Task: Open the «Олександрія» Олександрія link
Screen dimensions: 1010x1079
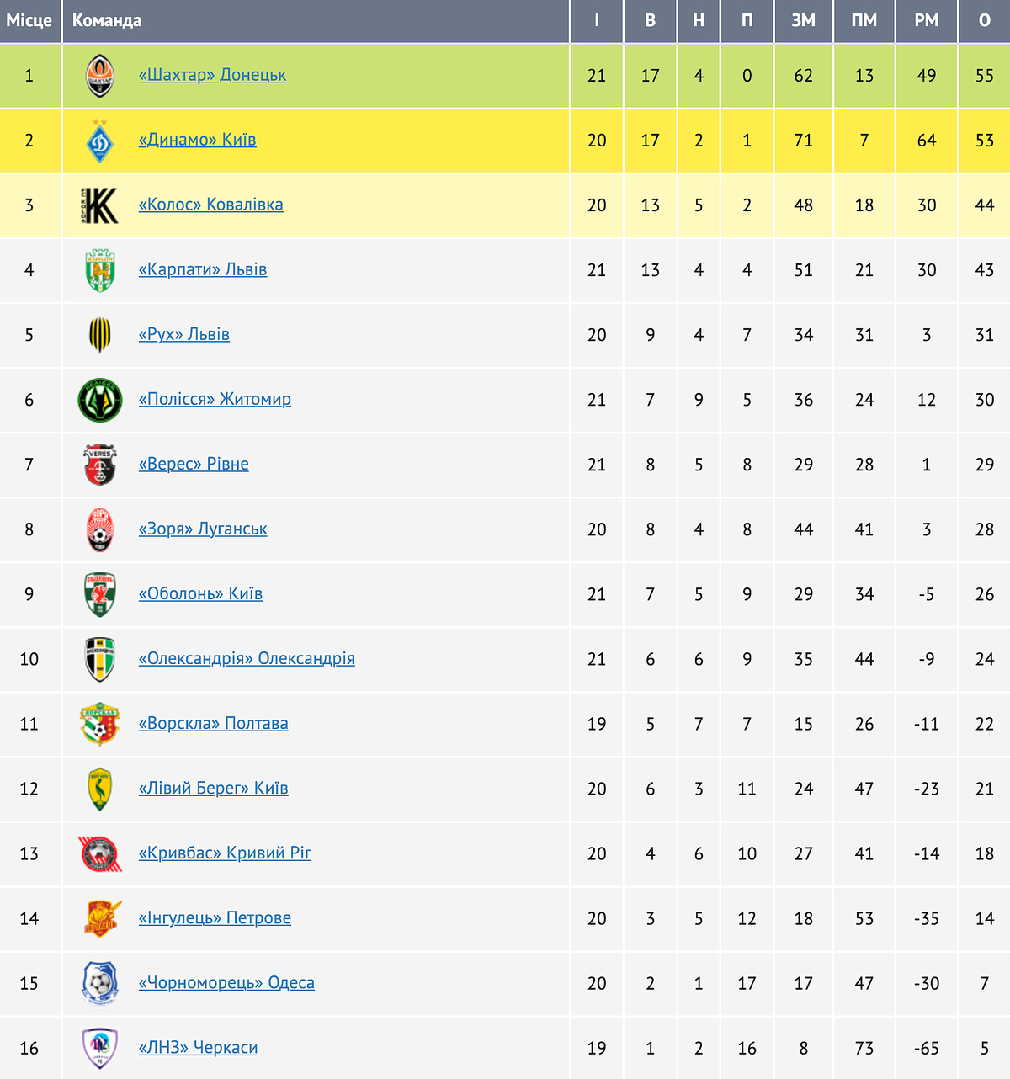Action: pos(247,659)
